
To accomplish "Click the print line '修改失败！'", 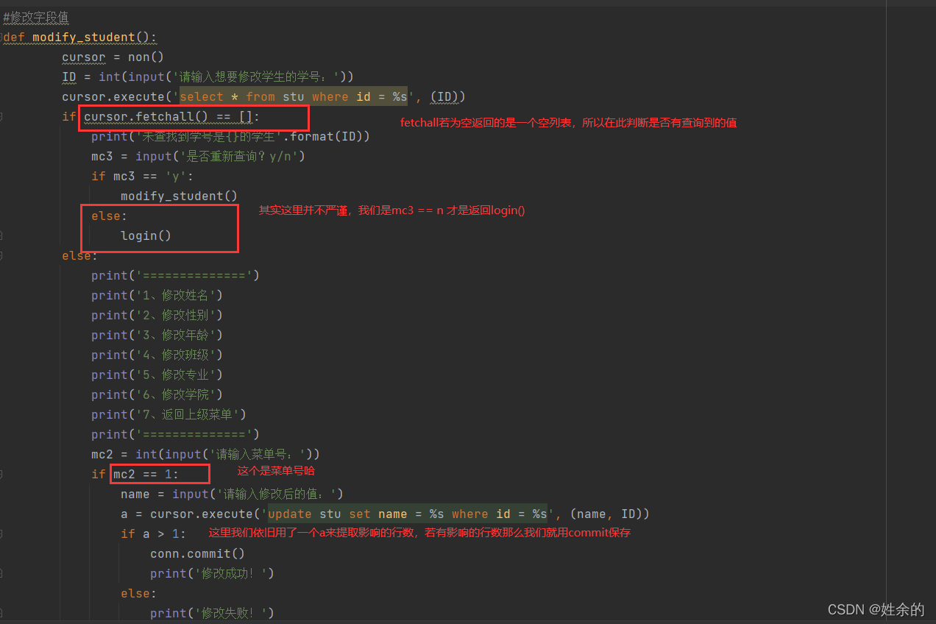I will tap(212, 613).
